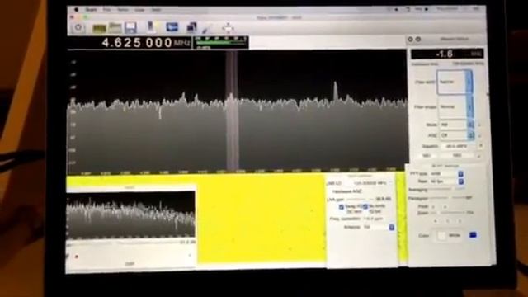Image resolution: width=528 pixels, height=297 pixels.
Task: Open the AGC dropdown
Action: pos(457,135)
